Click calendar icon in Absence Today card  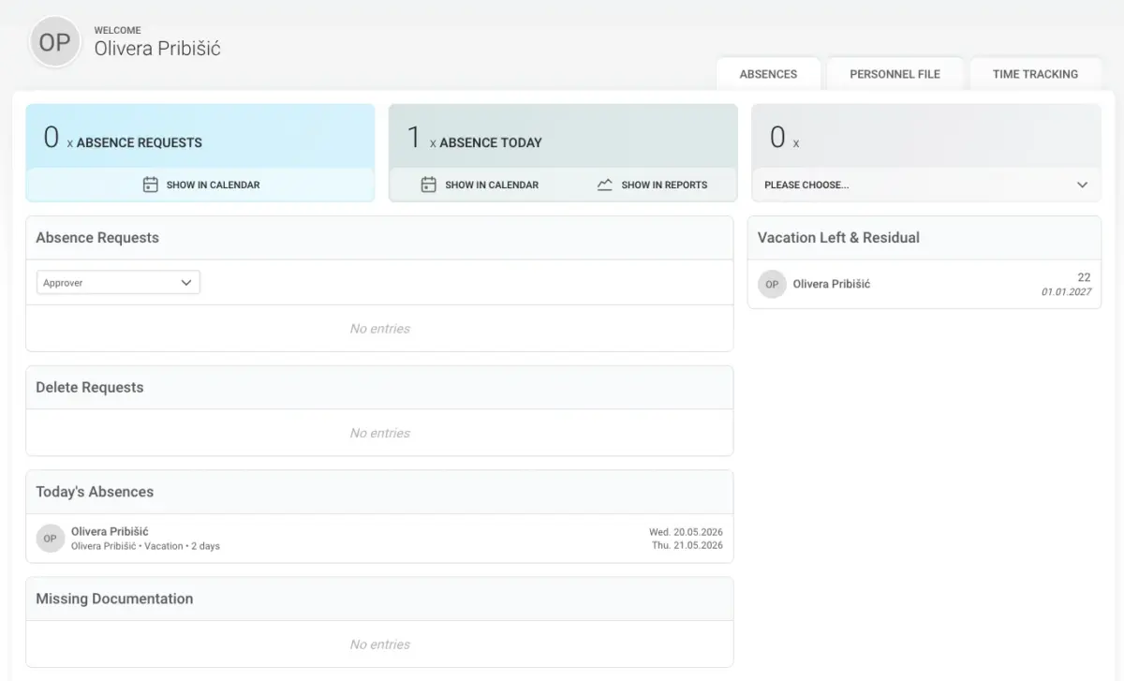click(x=428, y=185)
